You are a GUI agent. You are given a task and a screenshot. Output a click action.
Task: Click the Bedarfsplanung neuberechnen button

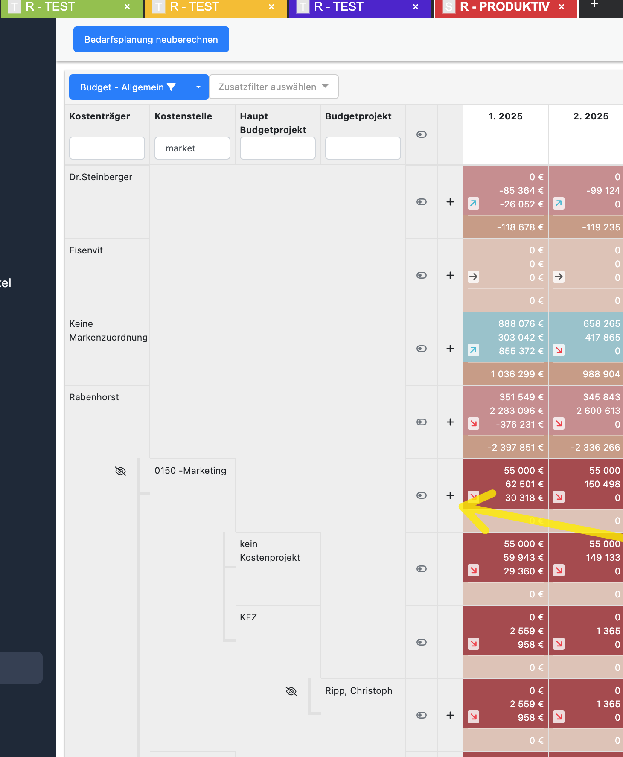point(151,39)
